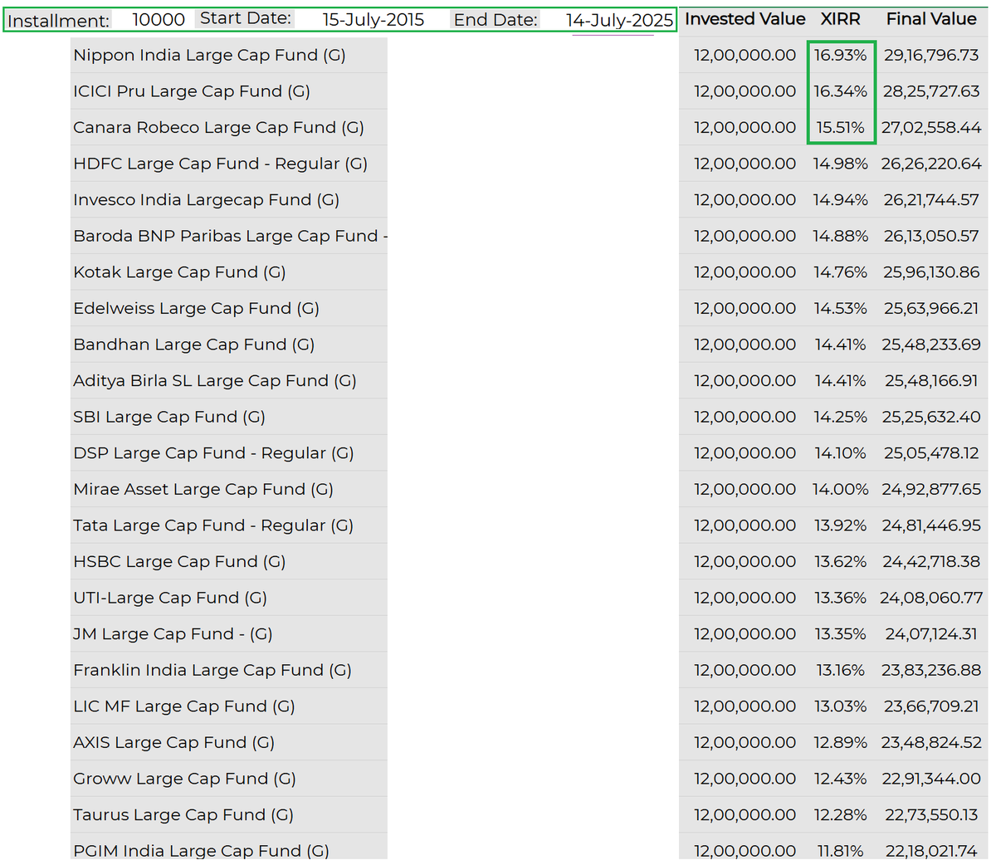Click XIRR value 16.93%

[x=840, y=55]
